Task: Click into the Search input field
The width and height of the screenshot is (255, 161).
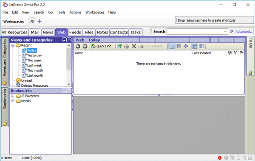Action: 195,31
